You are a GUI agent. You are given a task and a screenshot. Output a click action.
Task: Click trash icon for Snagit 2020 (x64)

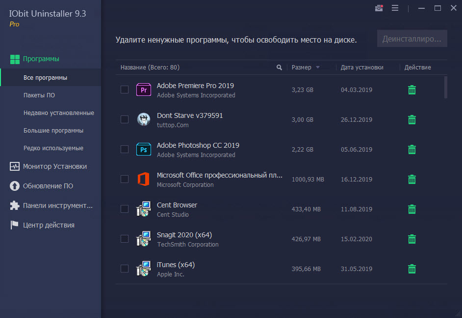tap(412, 239)
